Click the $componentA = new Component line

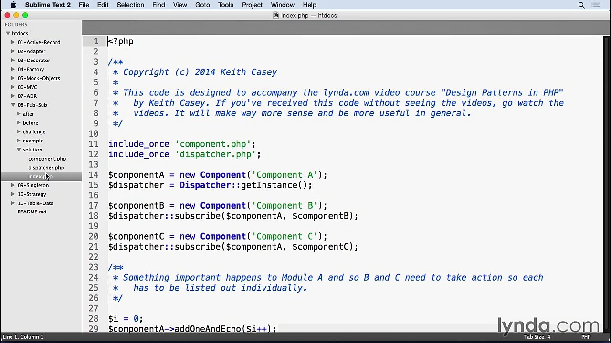(218, 175)
